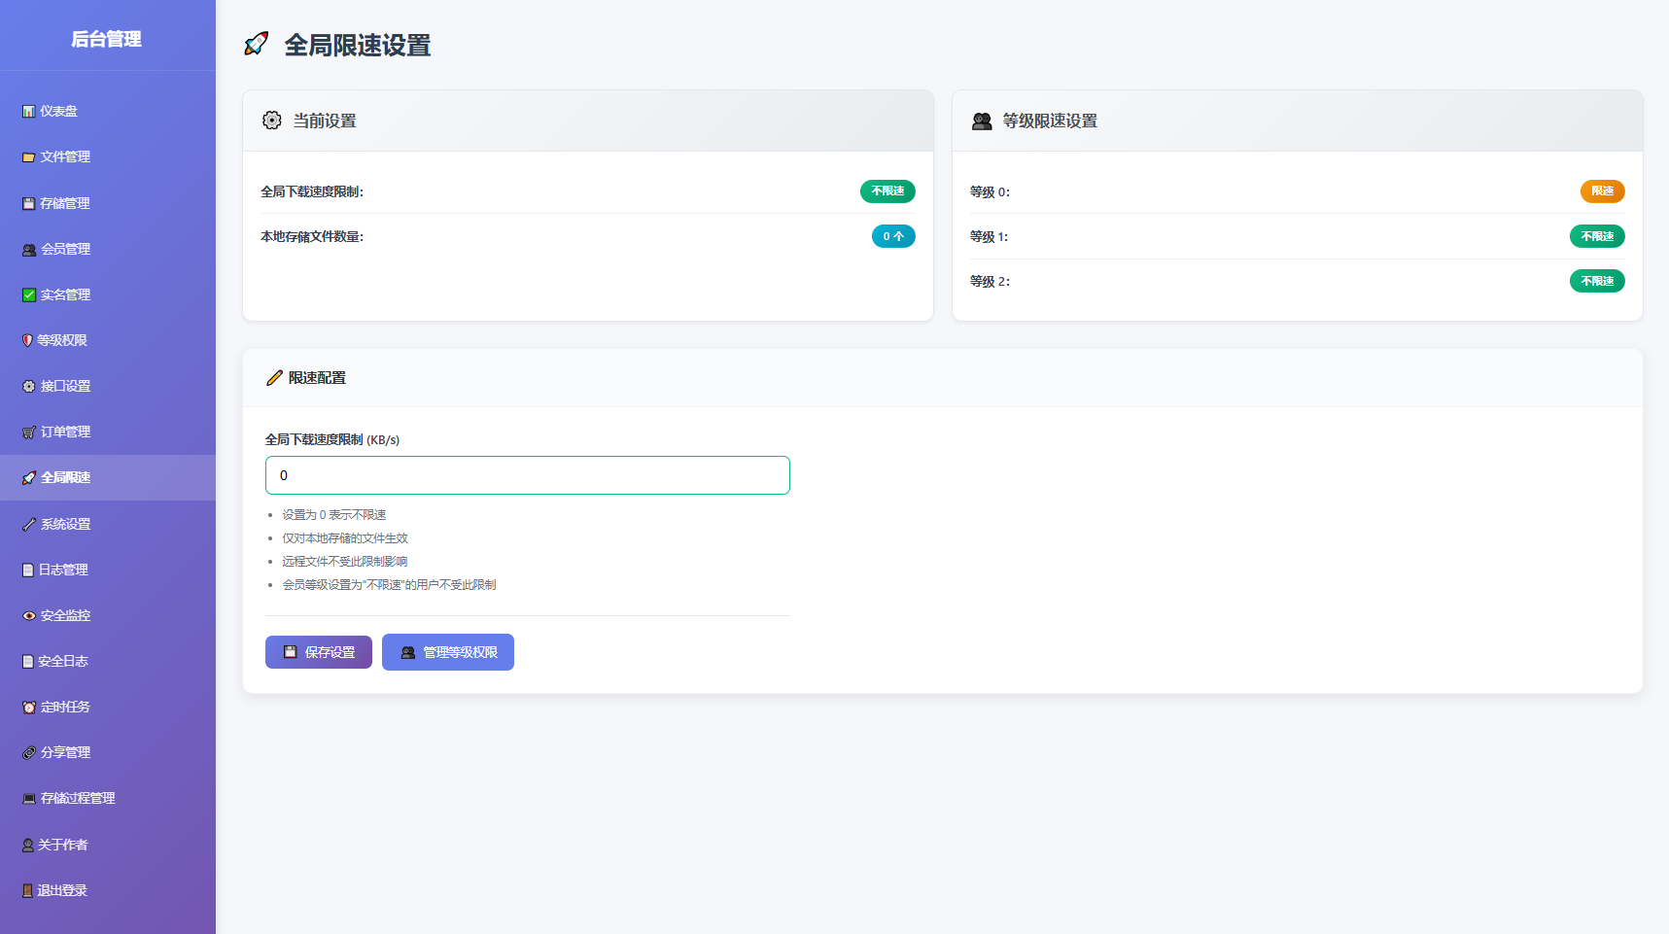Click the download speed limit input field
Image resolution: width=1669 pixels, height=934 pixels.
[527, 475]
